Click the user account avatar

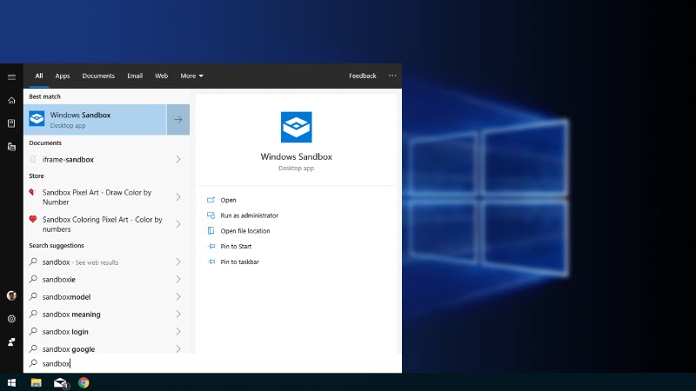11,295
